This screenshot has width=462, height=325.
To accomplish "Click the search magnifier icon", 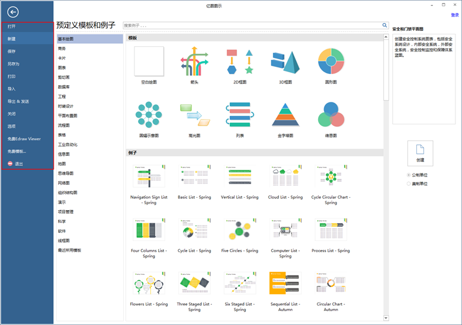I will [384, 25].
